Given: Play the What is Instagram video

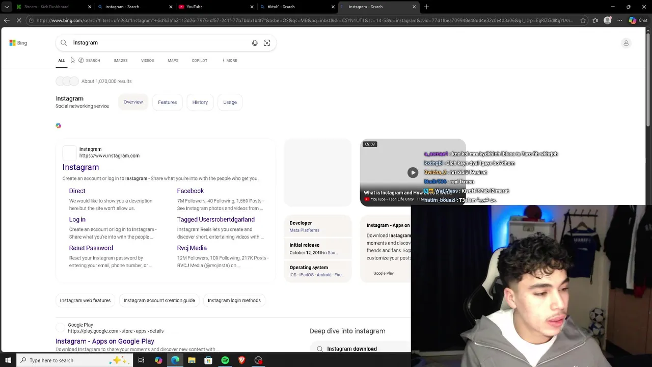Looking at the screenshot, I should point(413,173).
